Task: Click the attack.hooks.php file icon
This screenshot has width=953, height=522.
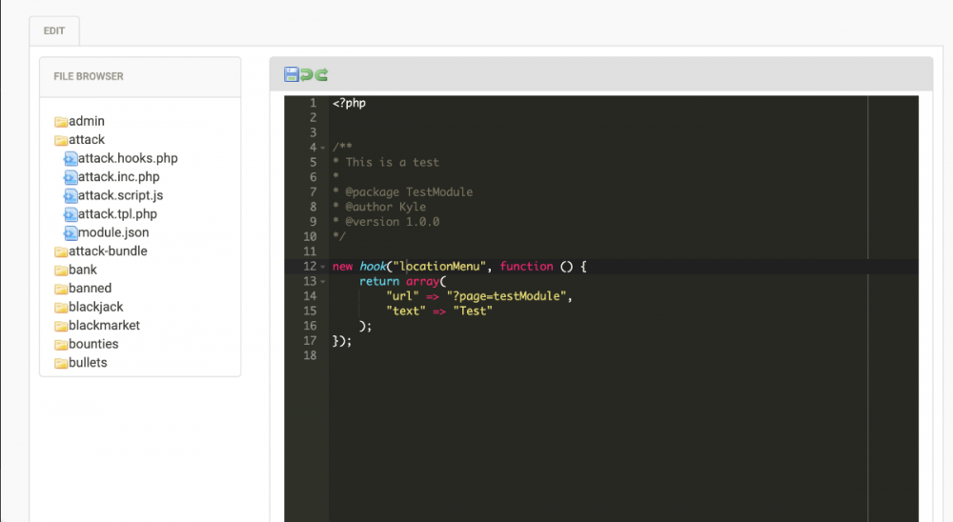Action: [71, 158]
